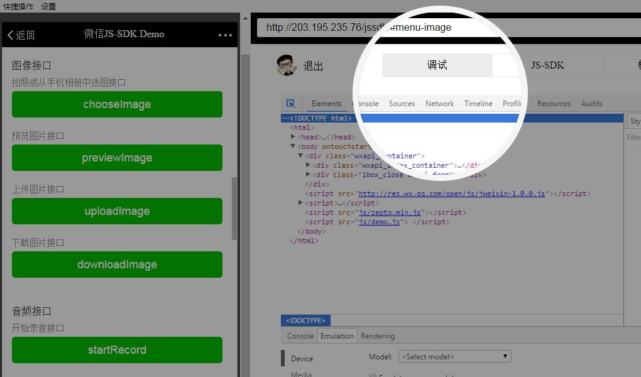
Task: Click the scroll-up arrow of the middle scrollbar
Action: (x=245, y=18)
